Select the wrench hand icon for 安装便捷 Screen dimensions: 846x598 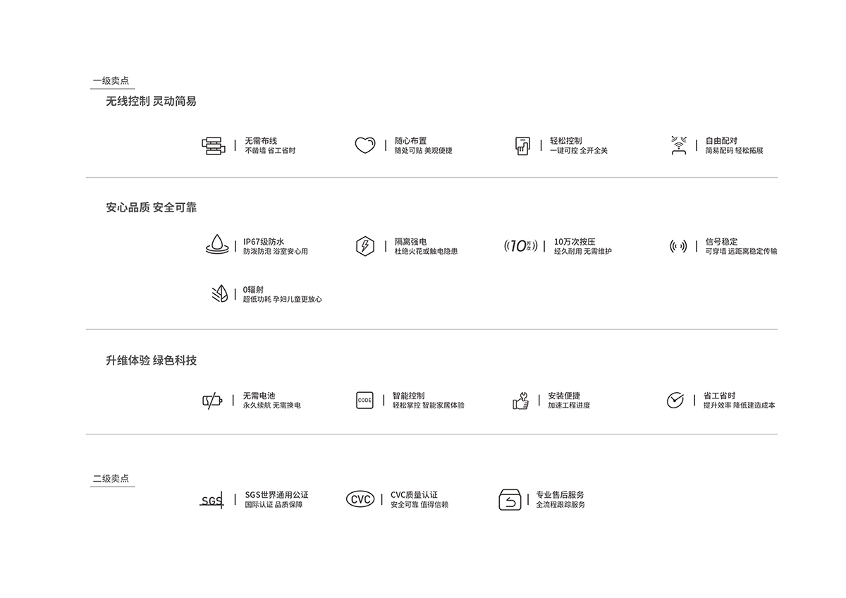coord(521,401)
